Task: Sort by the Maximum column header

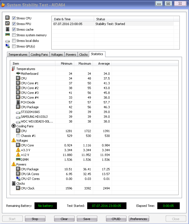Action: [84, 64]
